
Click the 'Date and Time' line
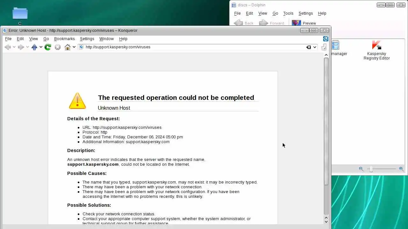[x=133, y=137]
